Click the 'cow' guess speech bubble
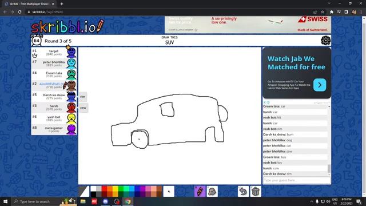 click(83, 108)
